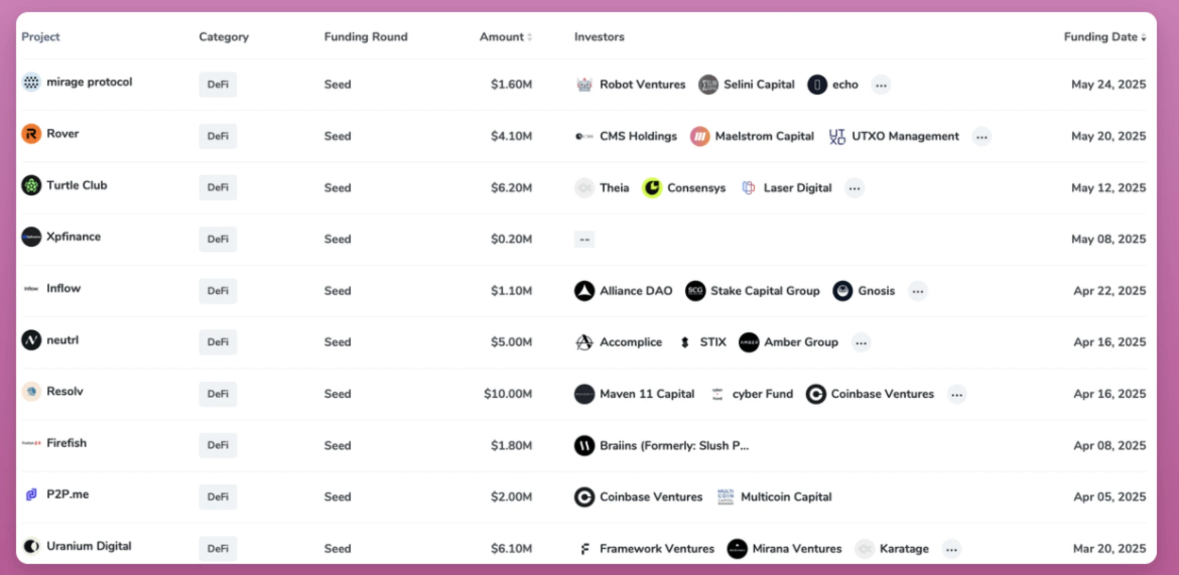Click the DeFi category tag for Xpfinance
1179x575 pixels.
tap(218, 239)
